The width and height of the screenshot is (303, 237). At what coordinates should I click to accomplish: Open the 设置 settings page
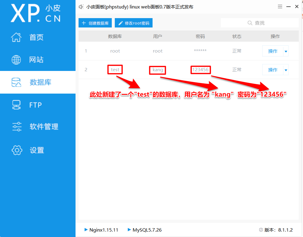36,150
